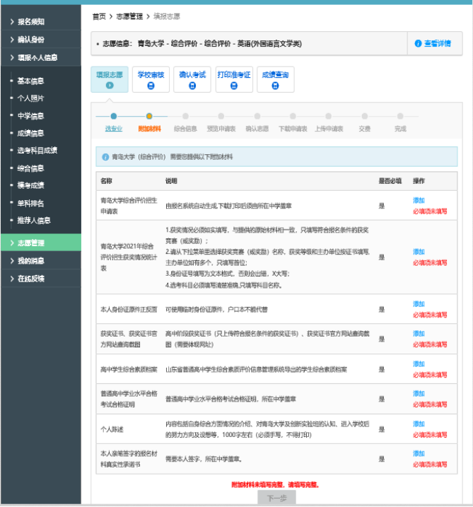Go to 推荐人信息 in the sidebar
Screen dimensions: 473x507
(33, 220)
